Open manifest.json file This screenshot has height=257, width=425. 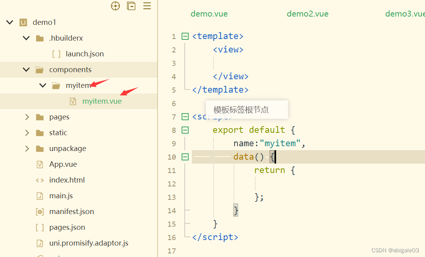pos(72,211)
